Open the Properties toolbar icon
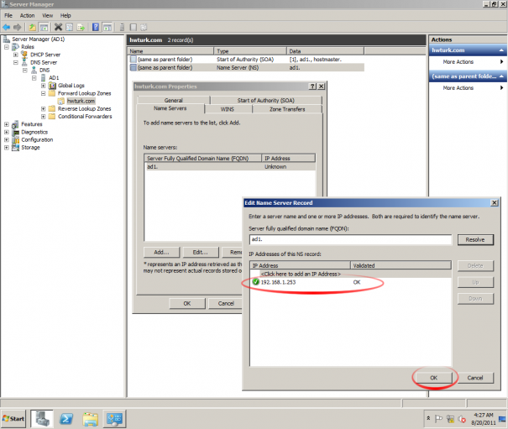The height and width of the screenshot is (429, 508). 69,27
